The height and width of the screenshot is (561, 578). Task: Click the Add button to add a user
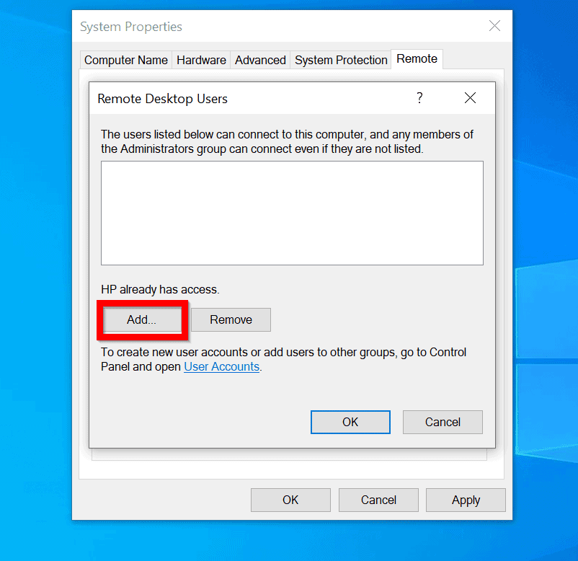tap(141, 319)
